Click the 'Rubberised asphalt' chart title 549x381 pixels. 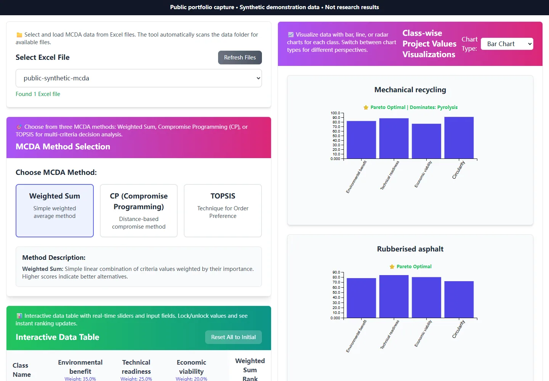tap(410, 249)
